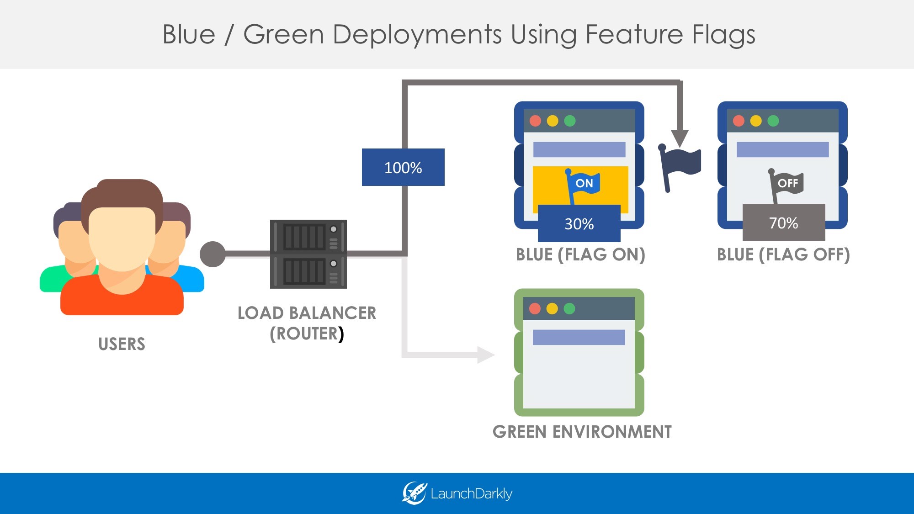The image size is (914, 514).
Task: Click the red dot on the green environment window
Action: pyautogui.click(x=536, y=307)
